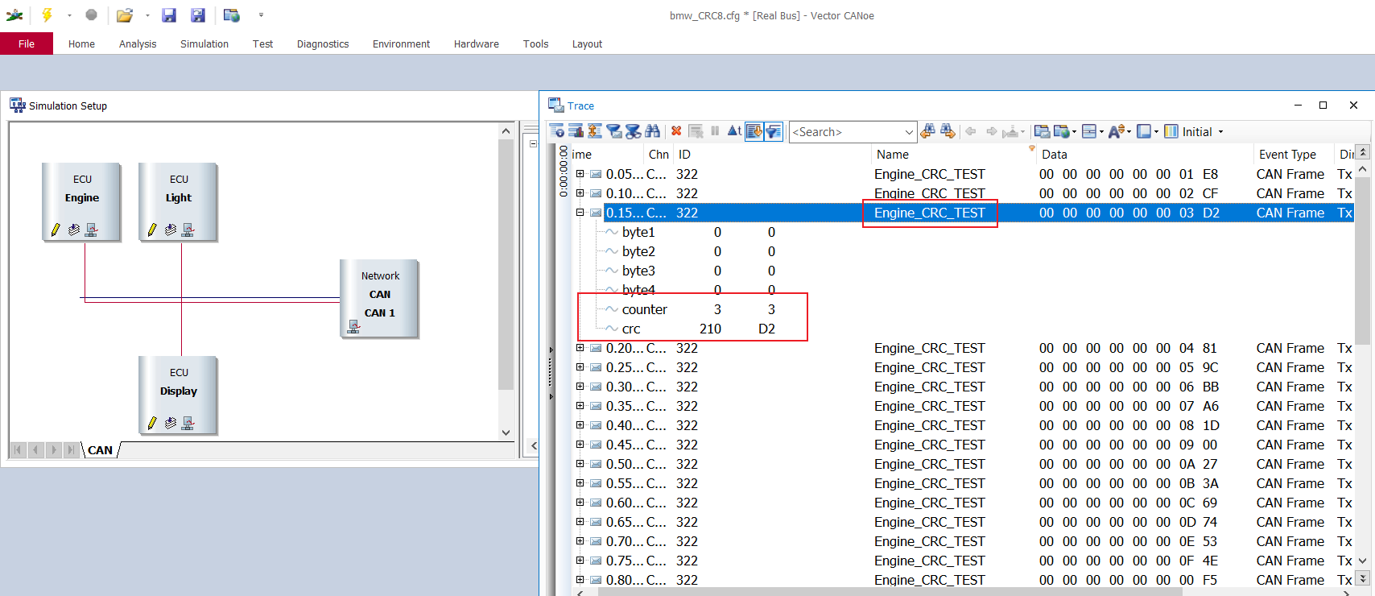This screenshot has height=596, width=1375.
Task: Start measurement with the lightning bolt icon
Action: click(x=47, y=14)
